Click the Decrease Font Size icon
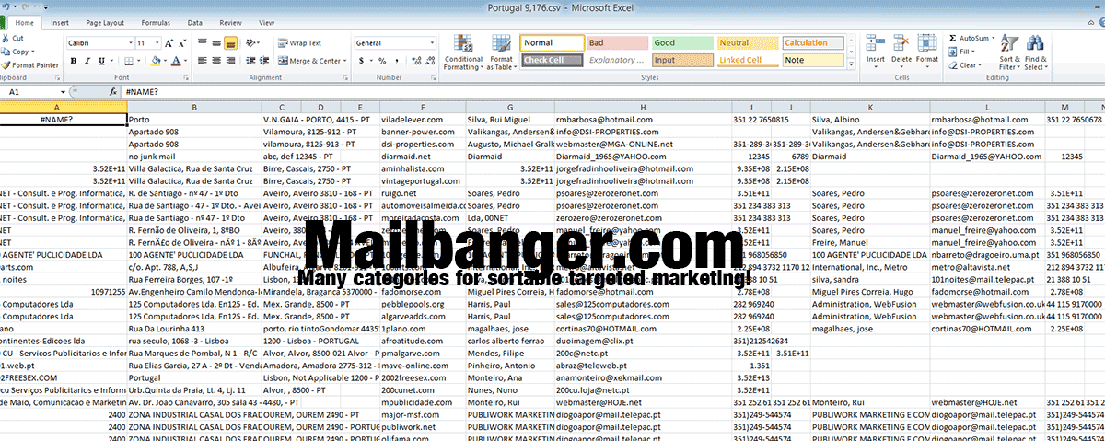The height and width of the screenshot is (441, 1105). (x=182, y=43)
